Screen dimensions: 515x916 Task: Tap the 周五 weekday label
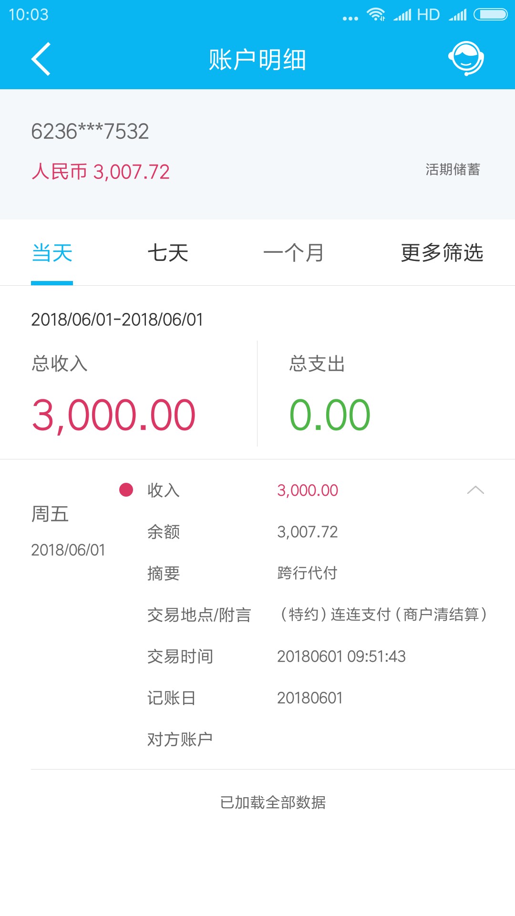(50, 514)
